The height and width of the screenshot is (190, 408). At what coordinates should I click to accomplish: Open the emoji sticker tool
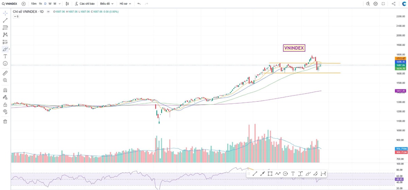pyautogui.click(x=5, y=64)
